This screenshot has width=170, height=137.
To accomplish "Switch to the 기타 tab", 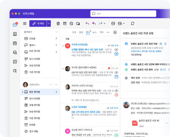I will (x=101, y=32).
